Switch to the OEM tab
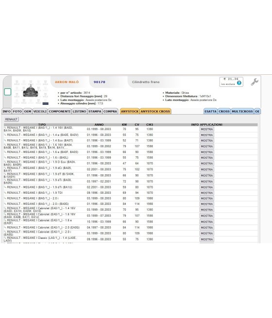This screenshot has height=318, width=272. click(x=28, y=111)
